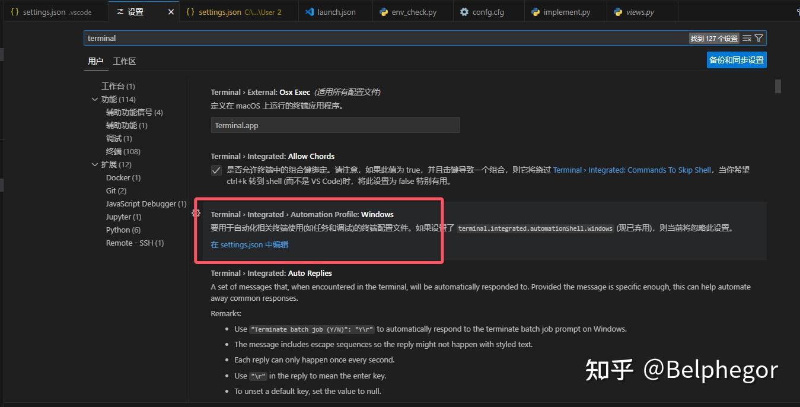Select the Python (6) extension settings
The image size is (800, 407).
coord(123,230)
